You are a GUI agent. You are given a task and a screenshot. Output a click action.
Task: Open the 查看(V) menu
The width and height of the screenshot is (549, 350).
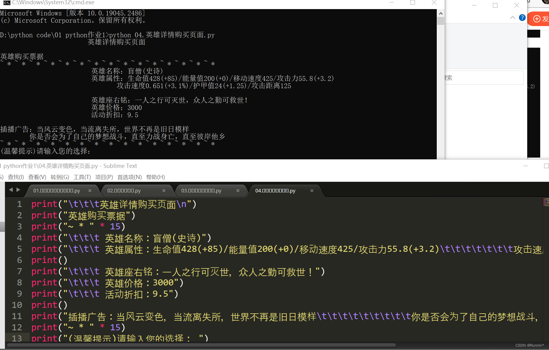[37, 177]
